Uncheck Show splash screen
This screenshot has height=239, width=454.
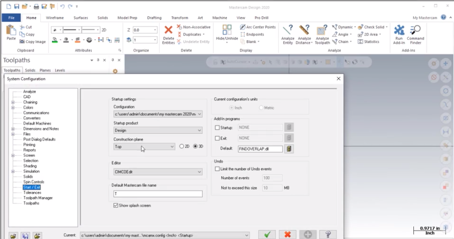[116, 205]
